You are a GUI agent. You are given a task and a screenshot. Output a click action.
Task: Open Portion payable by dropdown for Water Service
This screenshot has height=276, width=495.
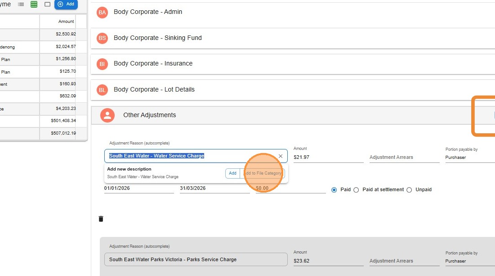[x=470, y=157]
